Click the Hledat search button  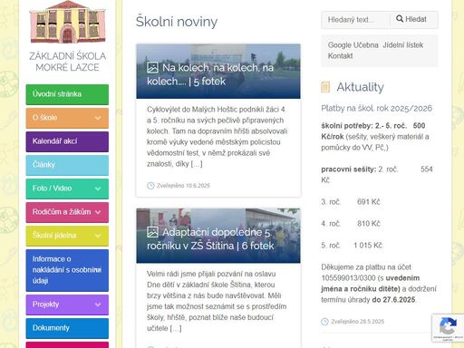click(414, 20)
